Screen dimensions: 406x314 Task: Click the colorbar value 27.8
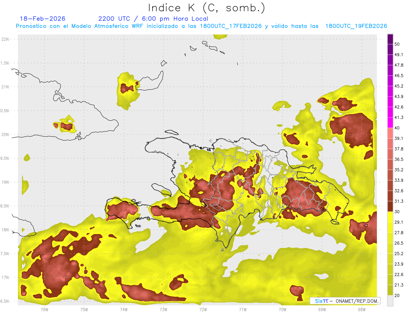(399, 233)
